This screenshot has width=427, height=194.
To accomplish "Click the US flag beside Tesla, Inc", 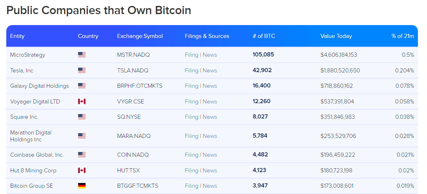I will pos(82,71).
